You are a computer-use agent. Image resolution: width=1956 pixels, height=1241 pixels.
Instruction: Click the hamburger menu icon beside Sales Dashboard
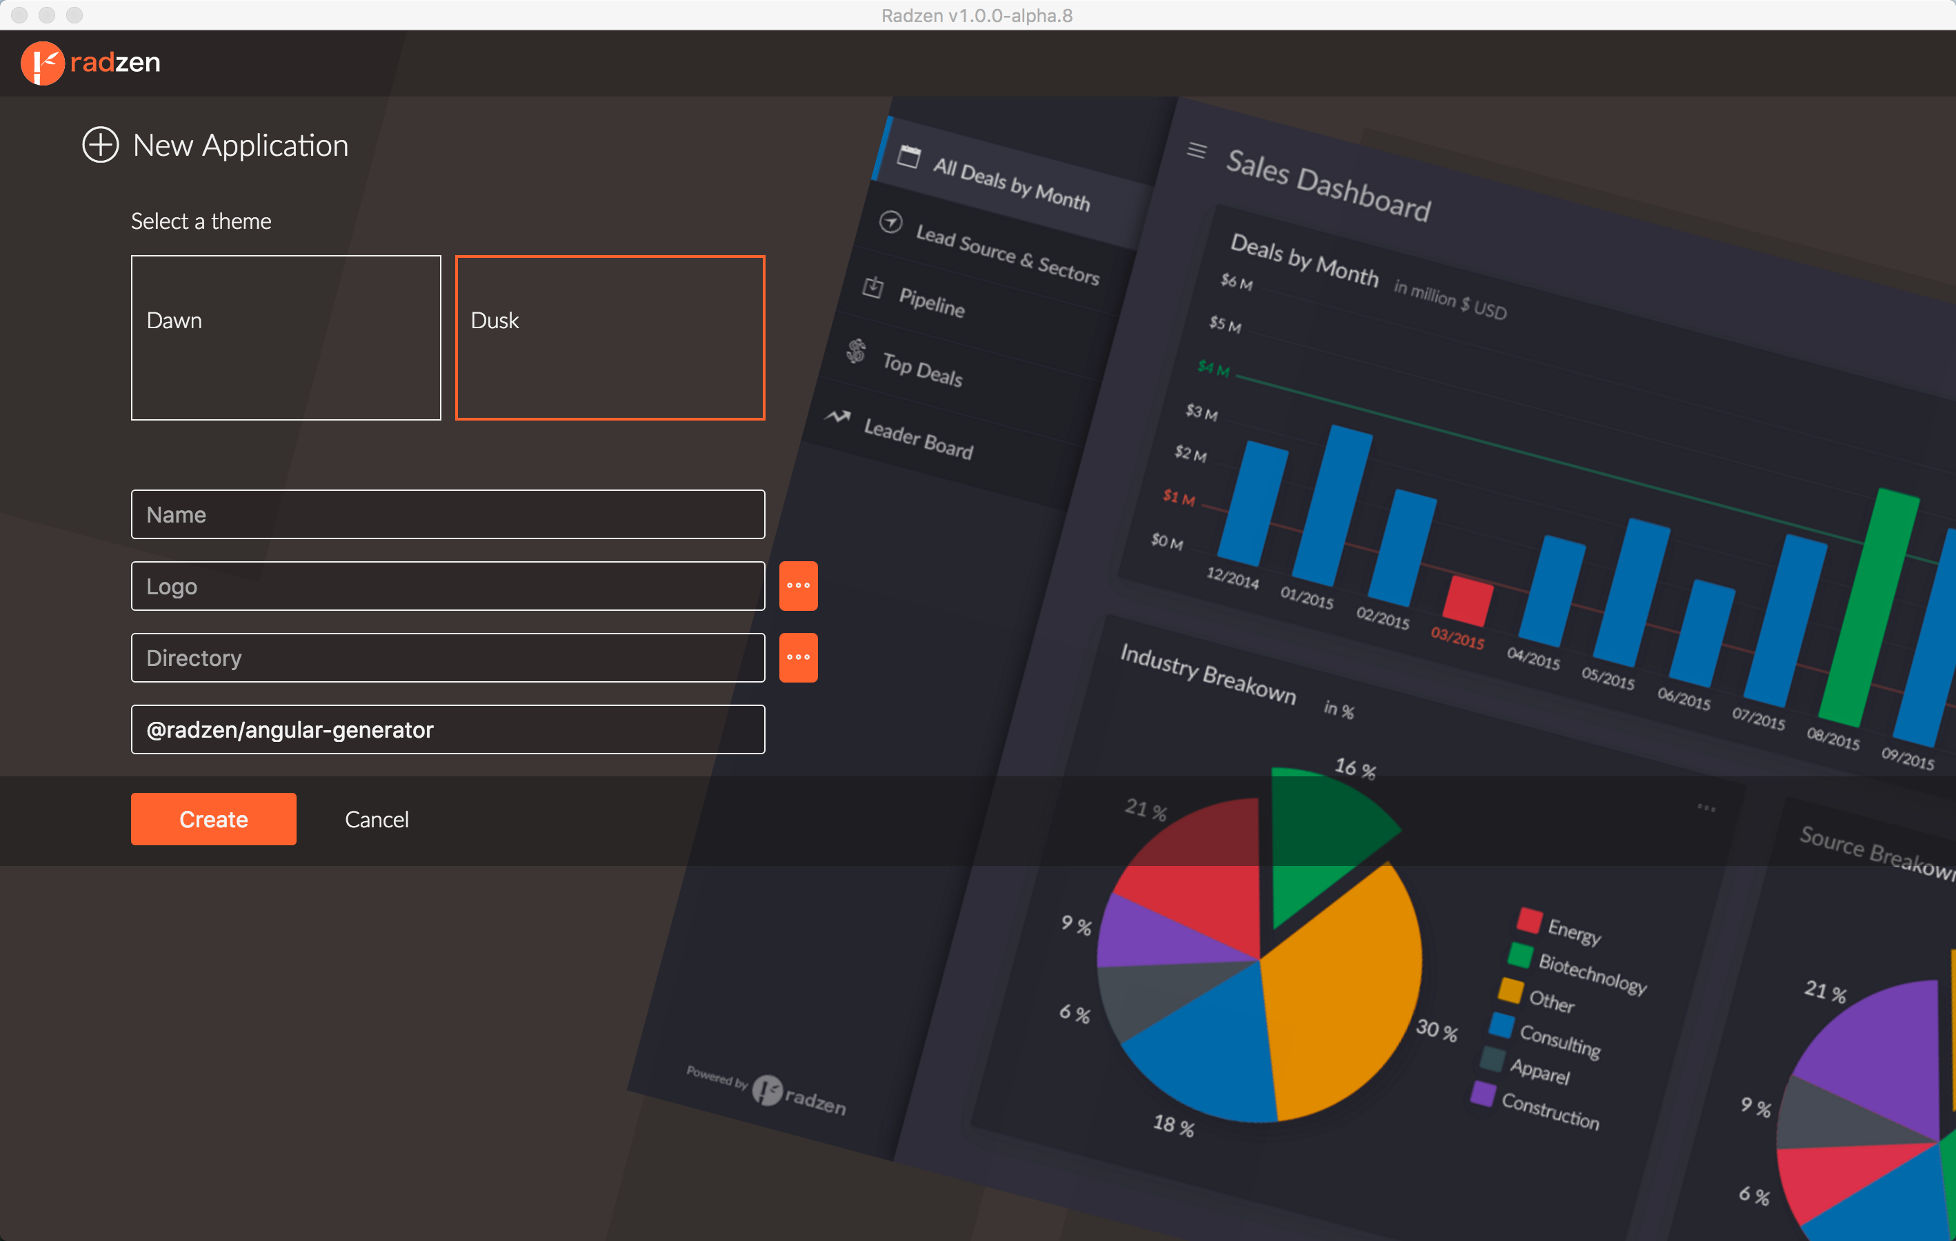pos(1196,150)
